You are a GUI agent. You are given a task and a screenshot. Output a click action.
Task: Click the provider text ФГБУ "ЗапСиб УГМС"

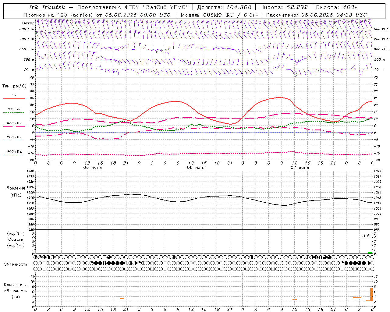tap(157, 7)
